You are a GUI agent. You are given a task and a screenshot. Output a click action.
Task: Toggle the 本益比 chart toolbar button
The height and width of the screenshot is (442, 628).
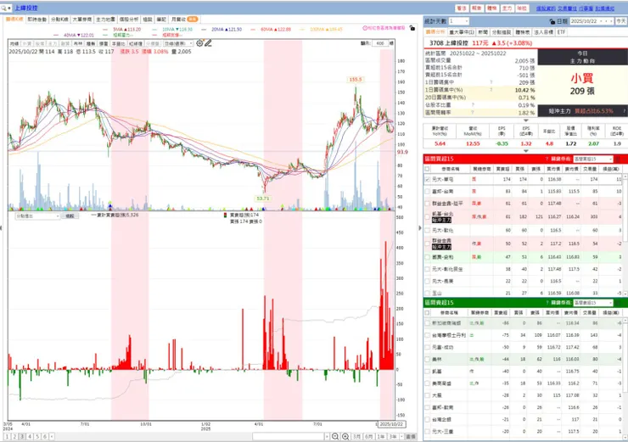pos(118,43)
